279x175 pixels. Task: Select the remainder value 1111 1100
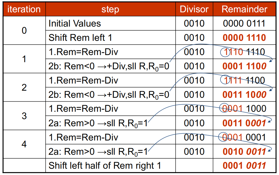pyautogui.click(x=244, y=81)
